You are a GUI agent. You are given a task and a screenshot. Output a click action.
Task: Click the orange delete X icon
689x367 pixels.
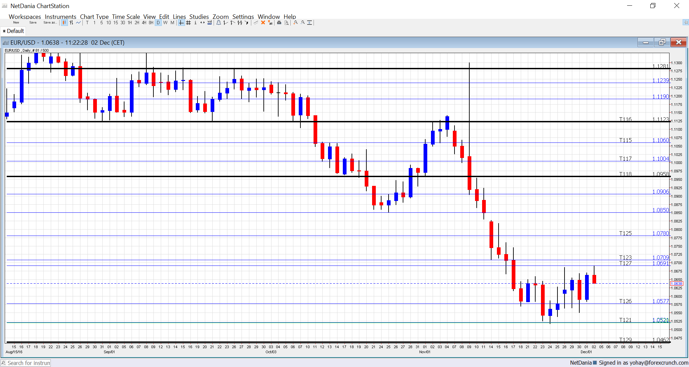click(263, 23)
